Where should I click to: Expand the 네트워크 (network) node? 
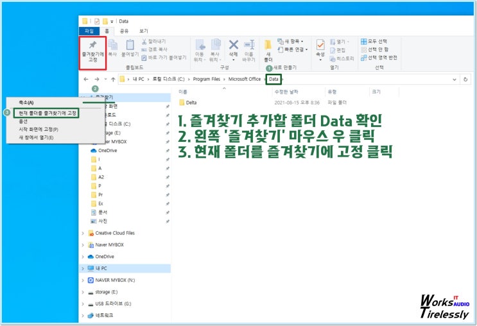click(83, 316)
